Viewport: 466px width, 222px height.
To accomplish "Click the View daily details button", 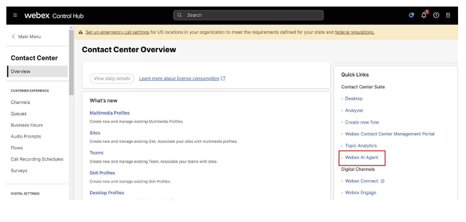I will tap(112, 78).
